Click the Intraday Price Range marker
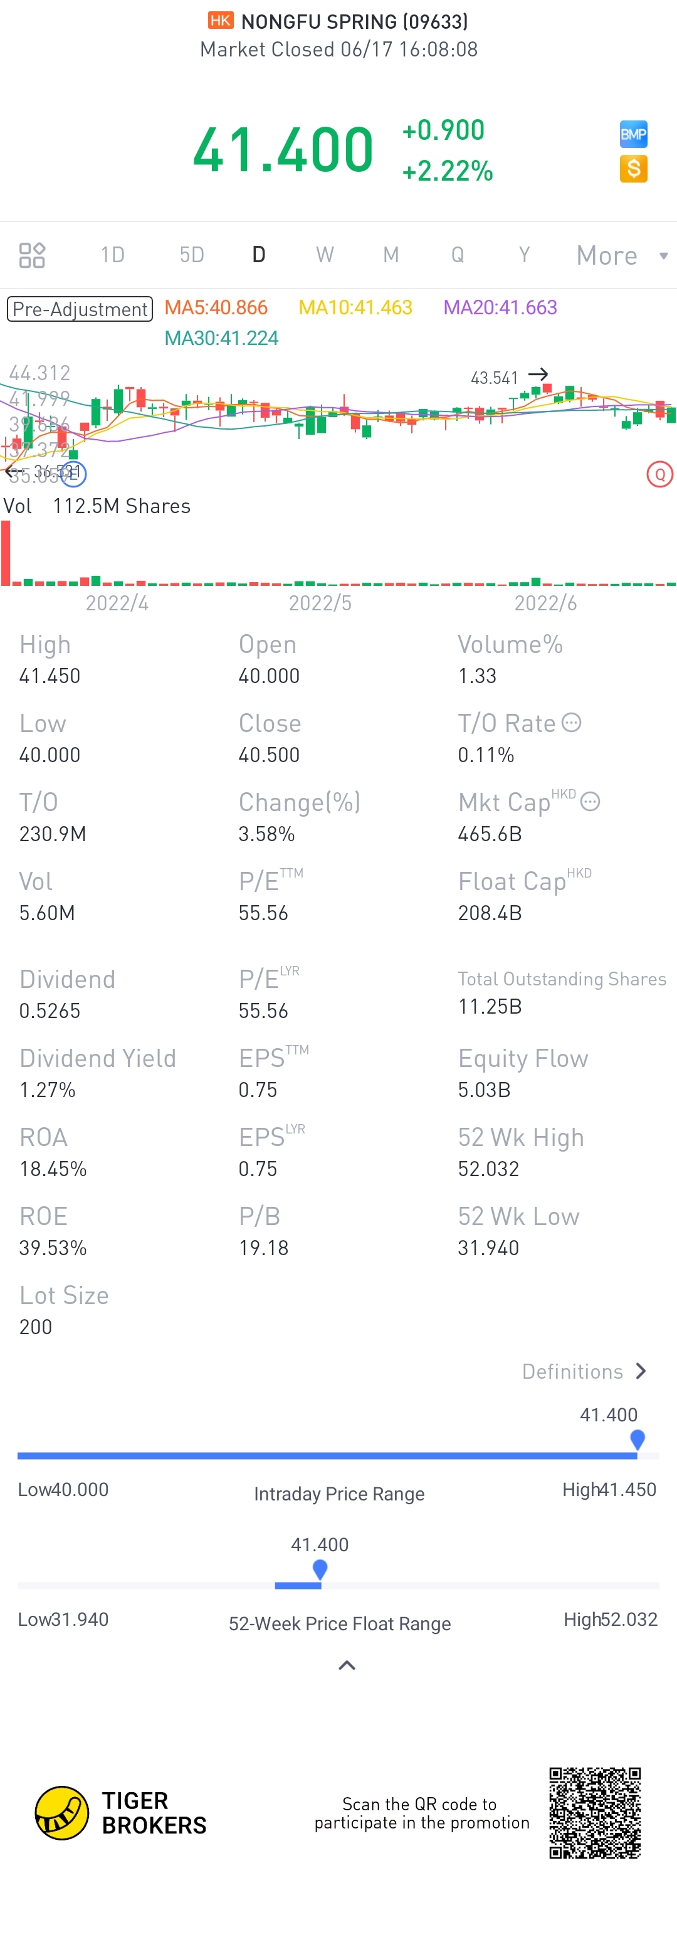 [637, 1439]
